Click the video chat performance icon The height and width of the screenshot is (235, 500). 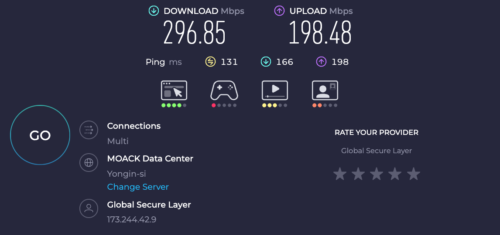pos(325,91)
